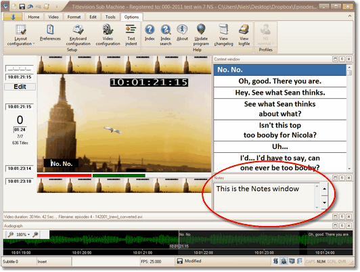Maximize the Notes panel

pyautogui.click(x=335, y=178)
